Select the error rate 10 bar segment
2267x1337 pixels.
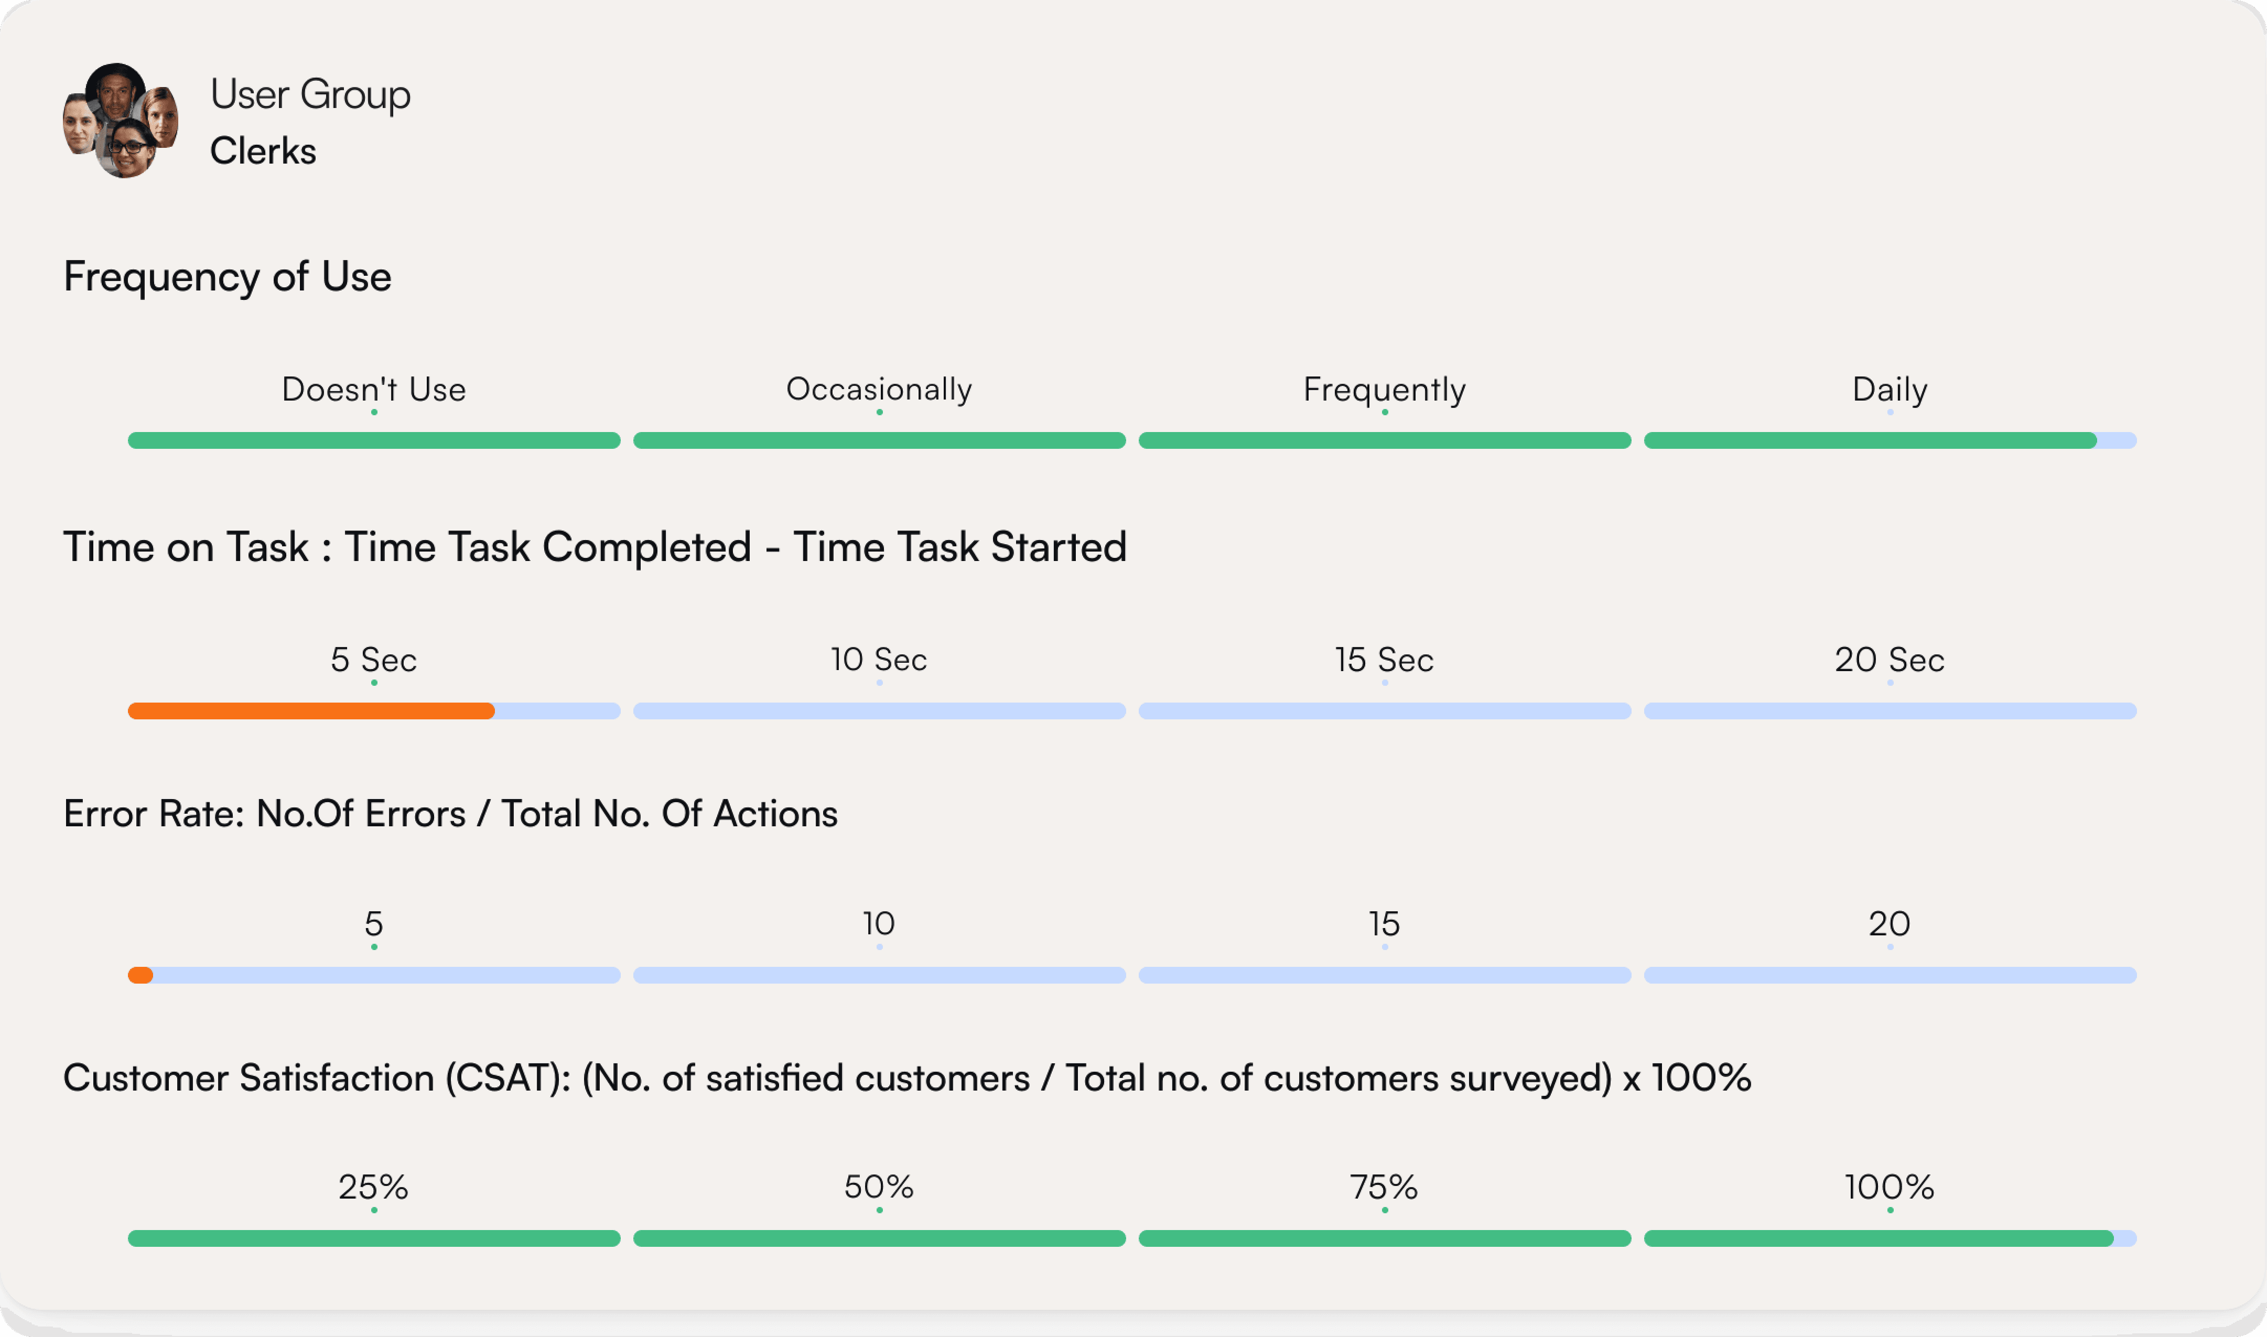[879, 975]
